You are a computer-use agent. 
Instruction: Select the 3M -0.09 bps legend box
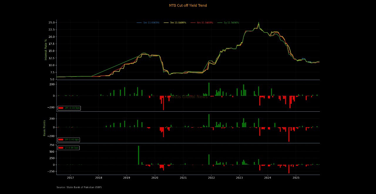click(69, 108)
